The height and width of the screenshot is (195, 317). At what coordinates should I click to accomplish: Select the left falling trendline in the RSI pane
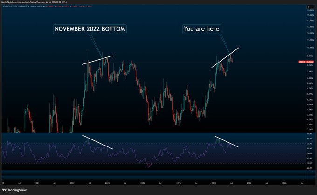[x=97, y=142]
